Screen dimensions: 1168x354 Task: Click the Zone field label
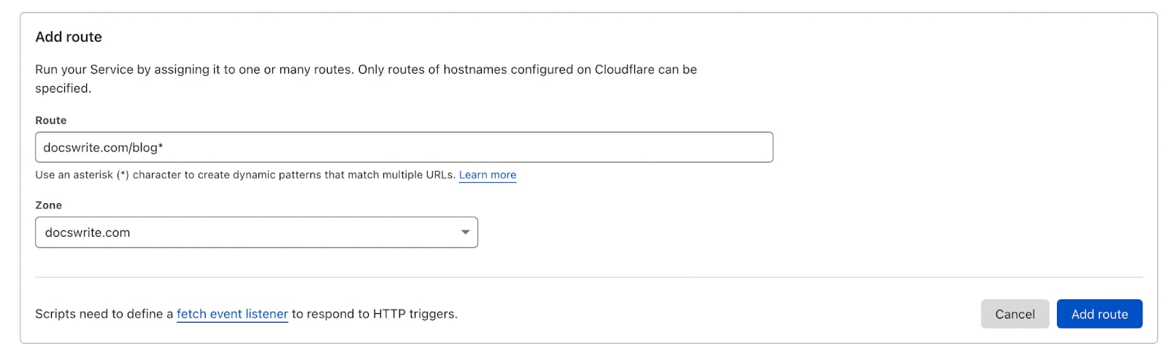(49, 205)
